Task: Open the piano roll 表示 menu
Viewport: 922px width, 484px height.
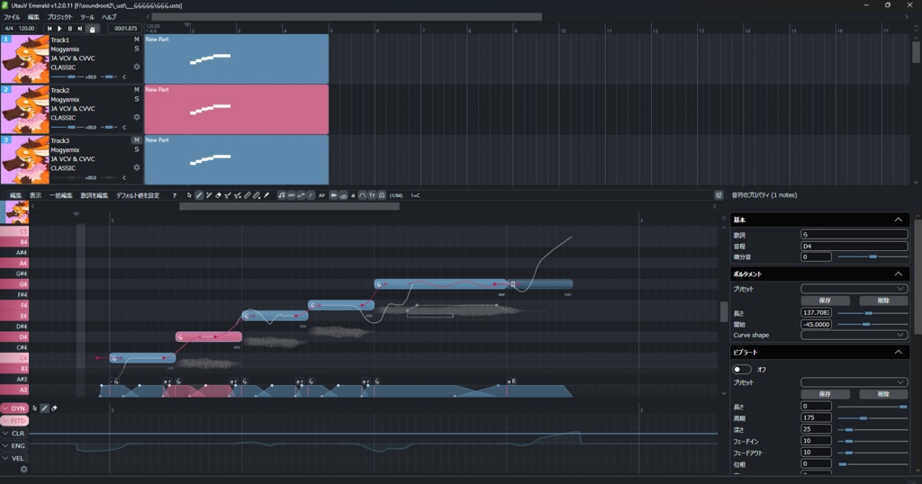Action: (x=35, y=195)
